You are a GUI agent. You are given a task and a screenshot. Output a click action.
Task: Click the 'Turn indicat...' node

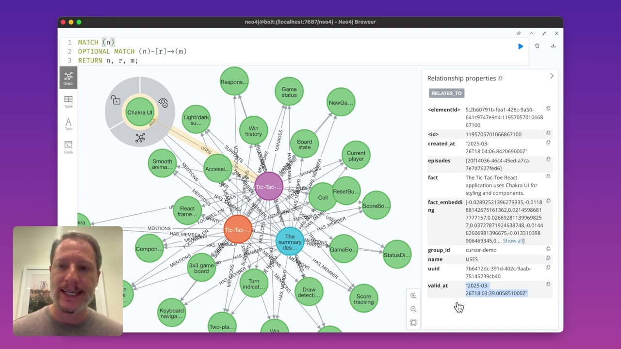(254, 284)
